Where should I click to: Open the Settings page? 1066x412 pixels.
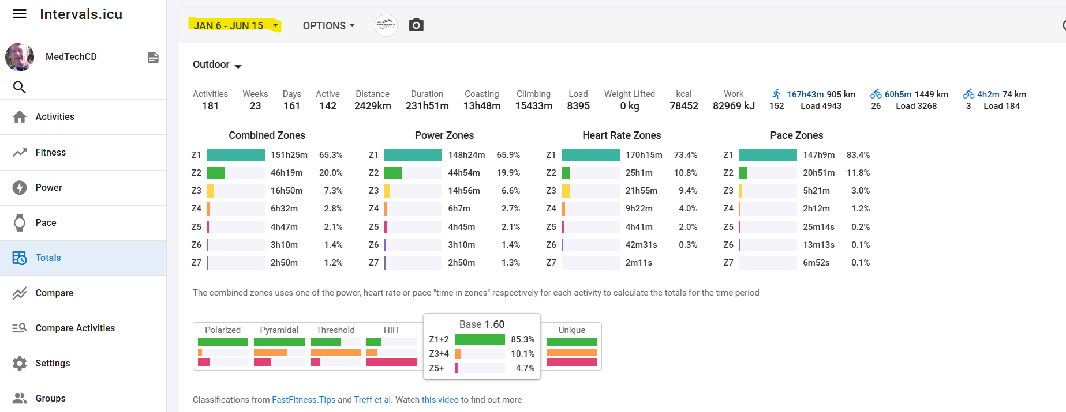pos(53,363)
